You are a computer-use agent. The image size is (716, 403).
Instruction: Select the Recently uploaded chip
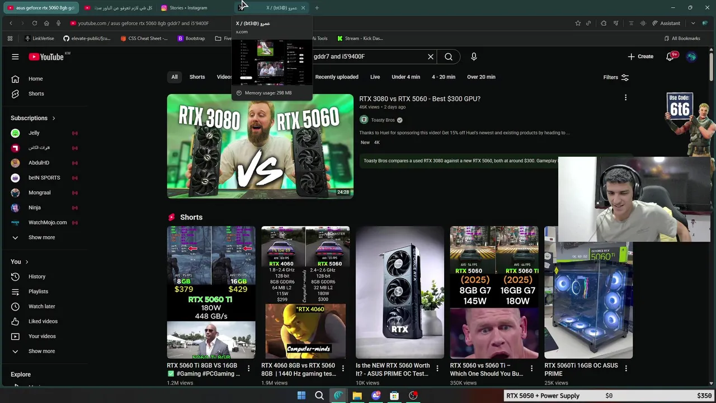point(337,77)
